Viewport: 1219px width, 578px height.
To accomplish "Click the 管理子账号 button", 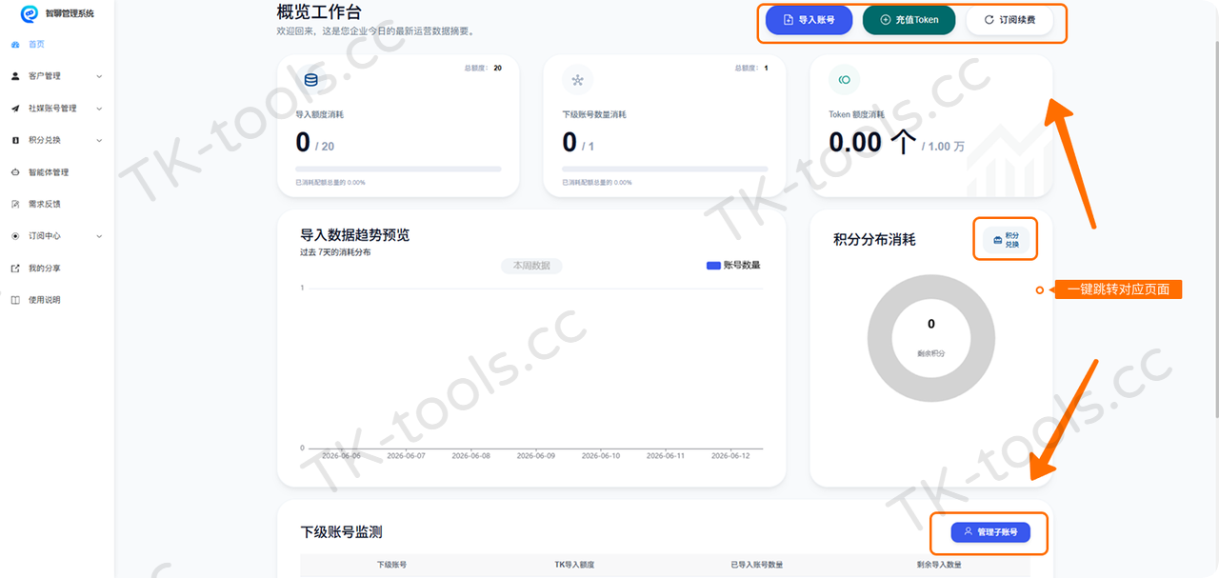I will pyautogui.click(x=990, y=532).
